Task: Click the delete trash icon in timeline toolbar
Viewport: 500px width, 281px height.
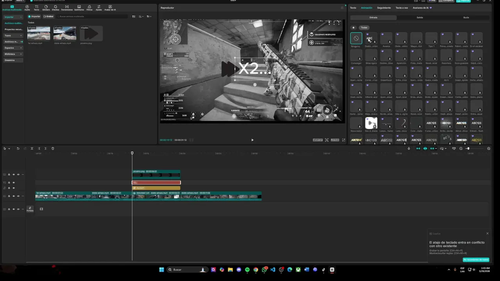Action: pos(53,148)
